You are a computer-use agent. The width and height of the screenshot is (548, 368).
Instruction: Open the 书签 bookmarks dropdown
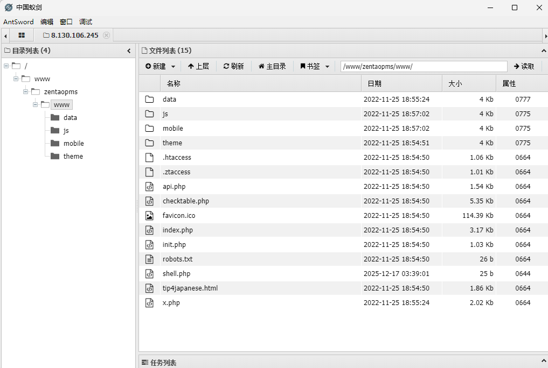(314, 66)
